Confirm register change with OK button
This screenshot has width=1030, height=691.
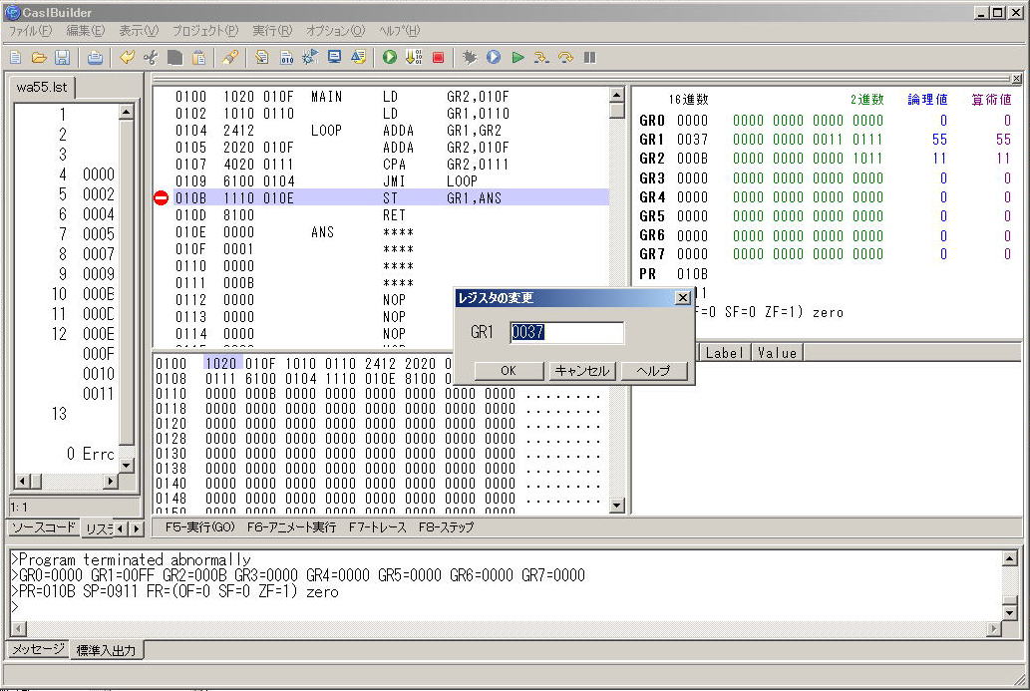point(508,371)
